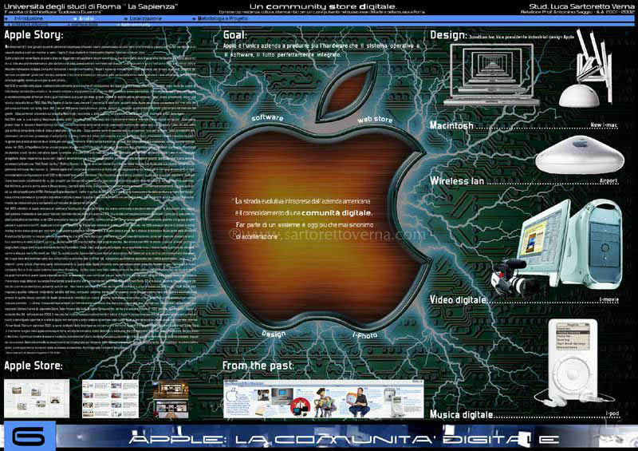Screen dimensions: 638x451
Task: Select the 'Musica digitale' heading
Action: pyautogui.click(x=462, y=415)
